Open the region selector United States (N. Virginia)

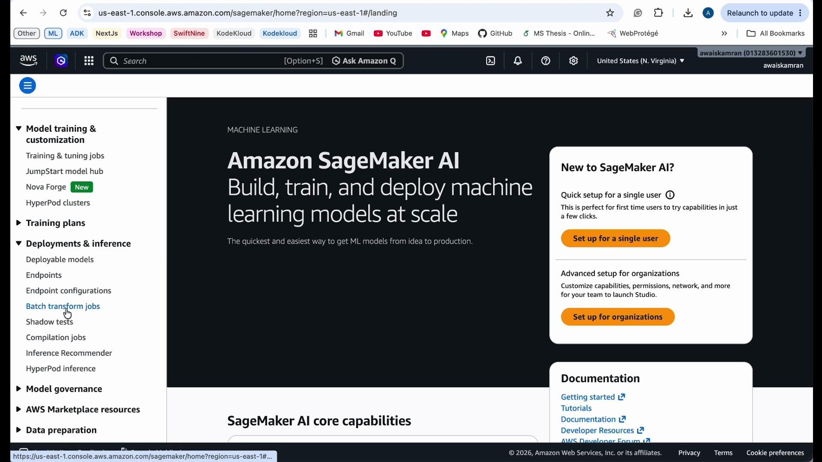click(640, 61)
